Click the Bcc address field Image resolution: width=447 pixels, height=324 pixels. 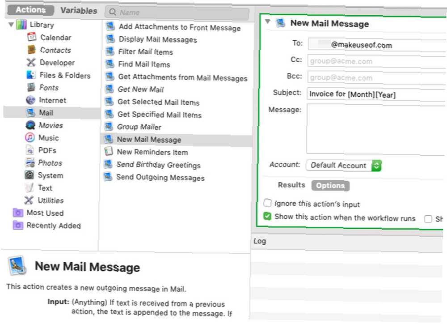[x=376, y=78]
